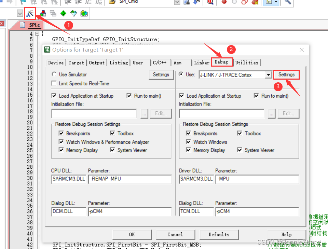Browse J-LINK initialization file with ... button
Screen dimensions: 328x249
271,113
